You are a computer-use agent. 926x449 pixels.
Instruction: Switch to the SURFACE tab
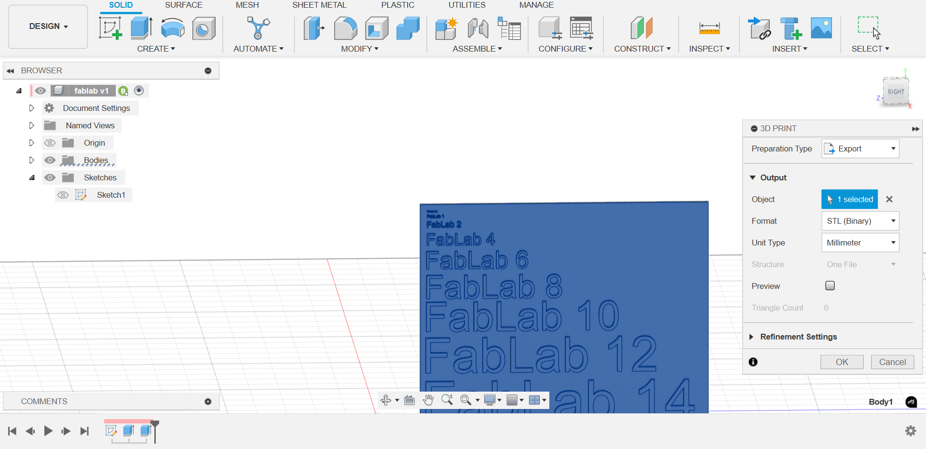tap(183, 5)
